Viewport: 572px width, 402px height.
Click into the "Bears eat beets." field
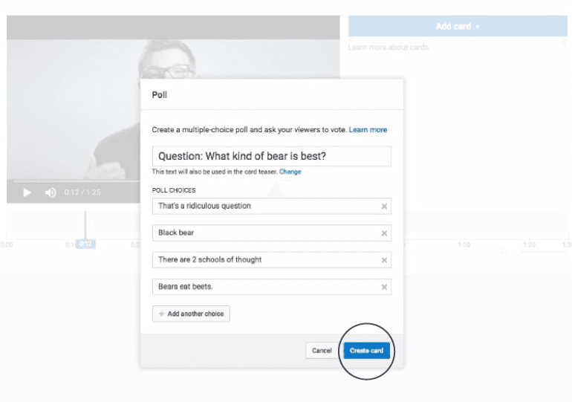tap(264, 287)
